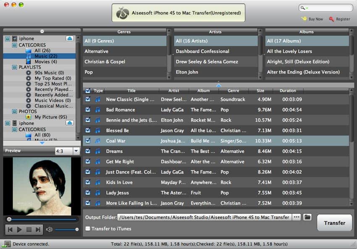Click the Register key icon
The width and height of the screenshot is (357, 249).
[x=331, y=19]
